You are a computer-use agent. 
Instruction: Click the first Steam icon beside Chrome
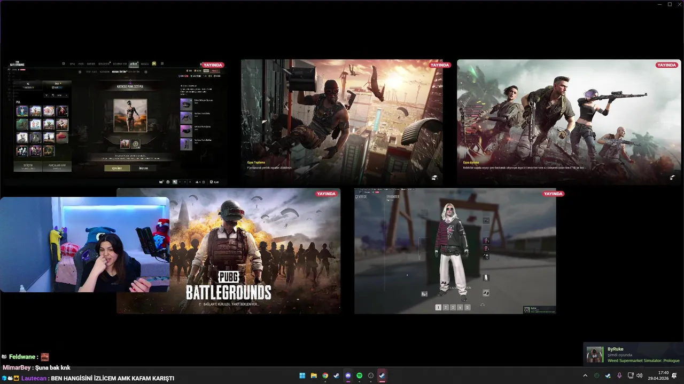point(336,375)
